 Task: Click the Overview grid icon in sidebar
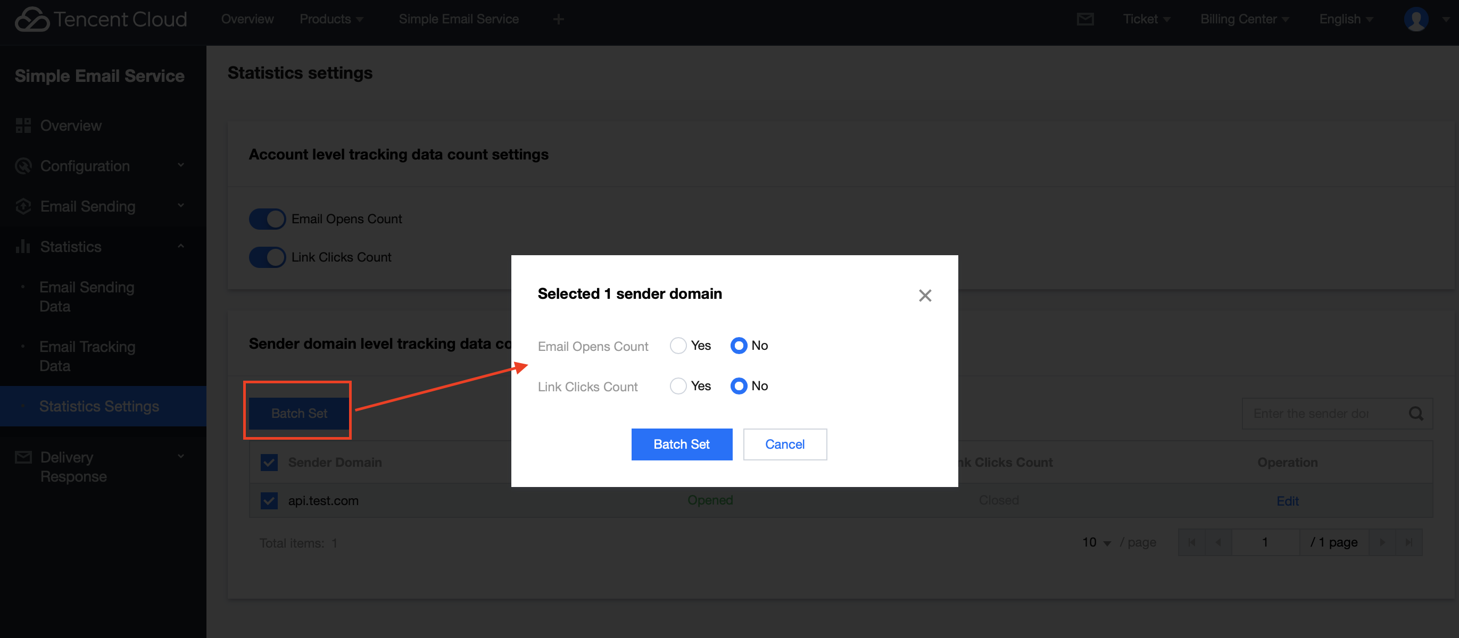[x=23, y=125]
